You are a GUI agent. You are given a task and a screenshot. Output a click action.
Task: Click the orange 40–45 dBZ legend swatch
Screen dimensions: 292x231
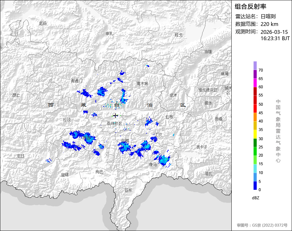click(x=255, y=117)
